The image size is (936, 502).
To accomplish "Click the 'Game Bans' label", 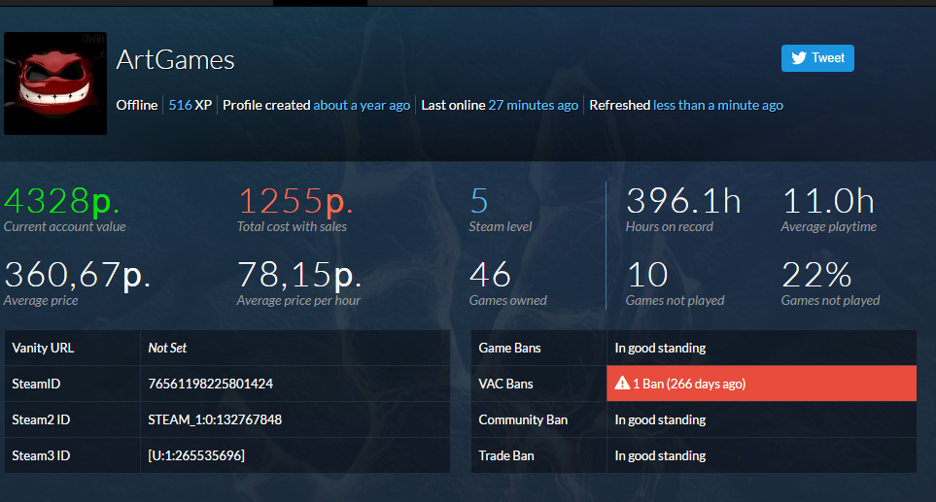I will (509, 348).
